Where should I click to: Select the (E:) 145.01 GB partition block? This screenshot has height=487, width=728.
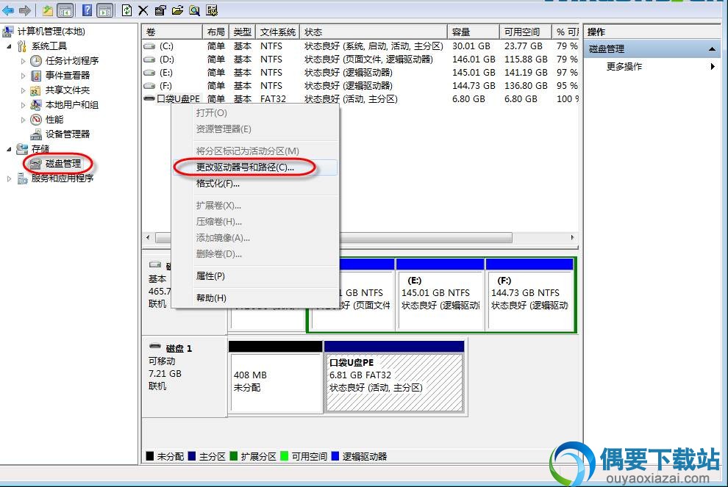tap(440, 295)
